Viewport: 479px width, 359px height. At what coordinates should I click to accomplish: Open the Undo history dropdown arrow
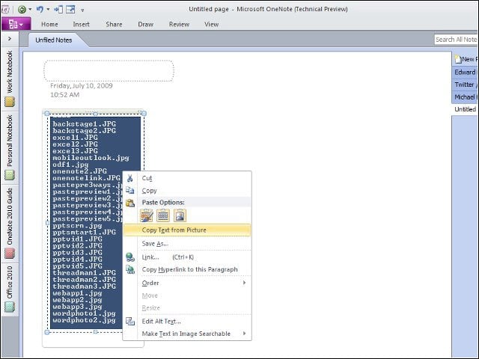(48, 10)
